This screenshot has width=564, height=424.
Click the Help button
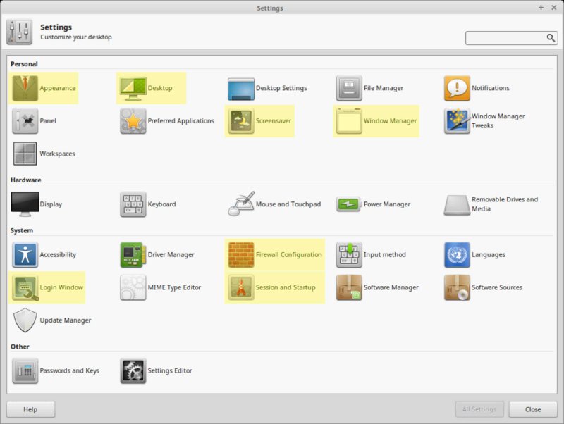[30, 409]
